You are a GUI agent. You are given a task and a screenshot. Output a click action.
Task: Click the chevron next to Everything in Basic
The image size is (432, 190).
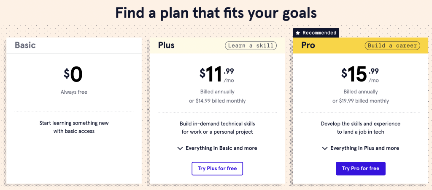(x=180, y=148)
